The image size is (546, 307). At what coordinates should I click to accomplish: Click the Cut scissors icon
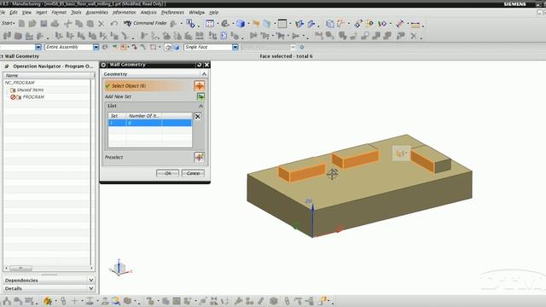[67, 23]
